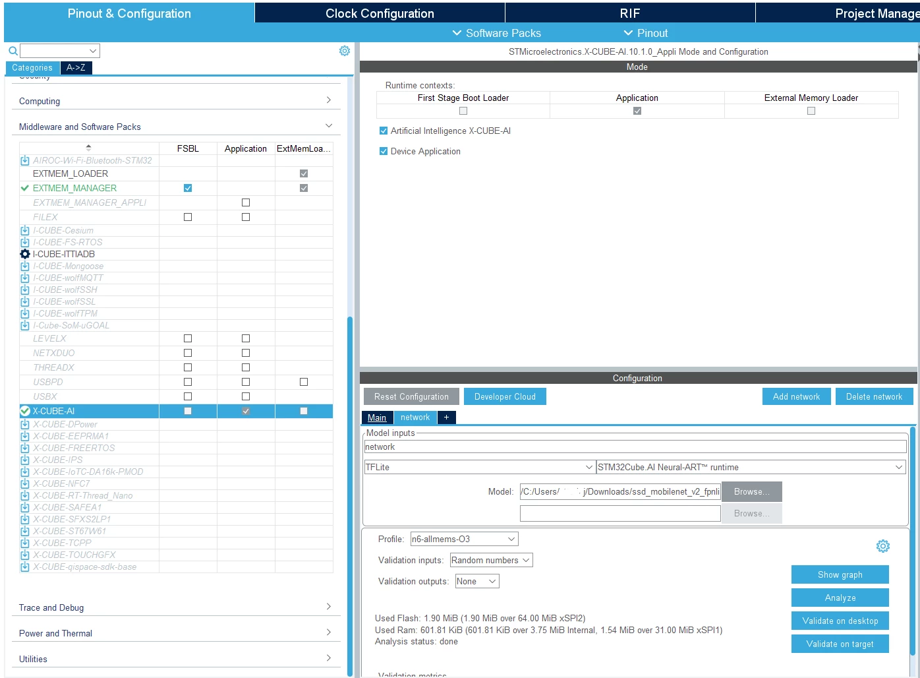Image resolution: width=920 pixels, height=678 pixels.
Task: Click the Analyze button
Action: [x=840, y=598]
